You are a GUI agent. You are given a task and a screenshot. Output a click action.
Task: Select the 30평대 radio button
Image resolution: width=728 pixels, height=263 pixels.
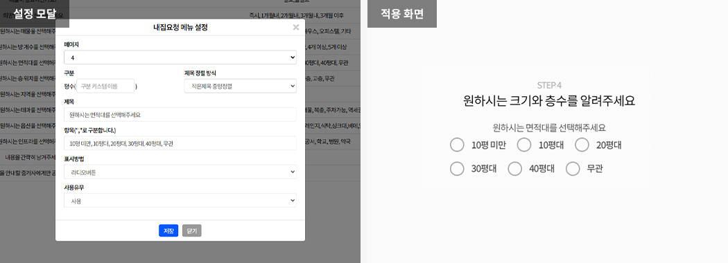(457, 168)
